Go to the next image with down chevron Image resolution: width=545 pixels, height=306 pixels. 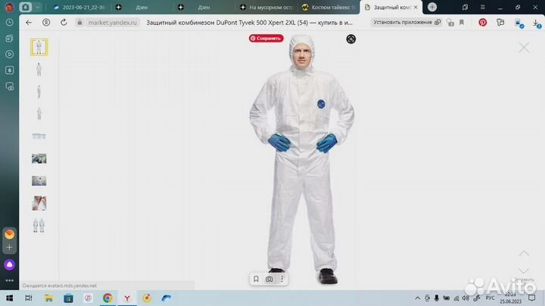524,270
